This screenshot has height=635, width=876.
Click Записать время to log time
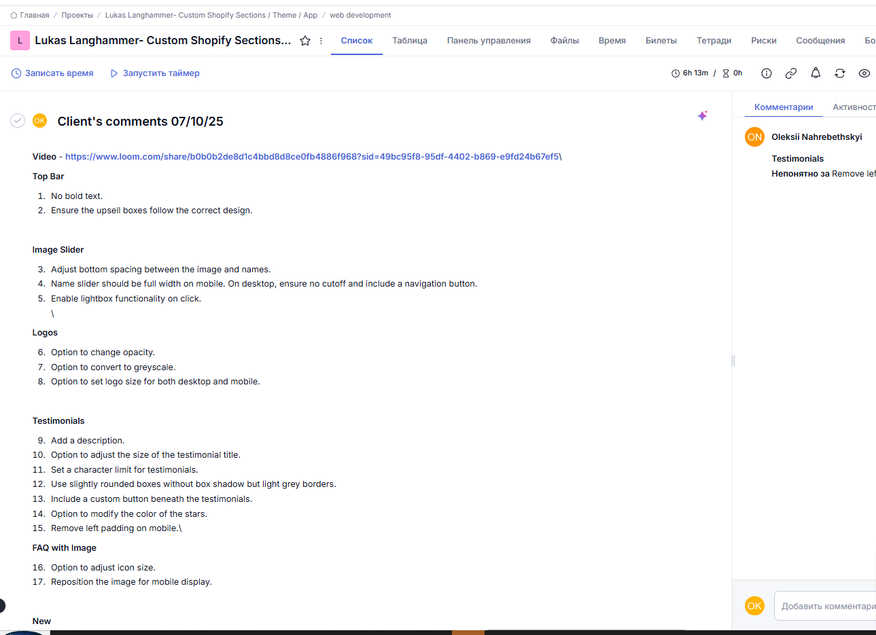(x=53, y=73)
